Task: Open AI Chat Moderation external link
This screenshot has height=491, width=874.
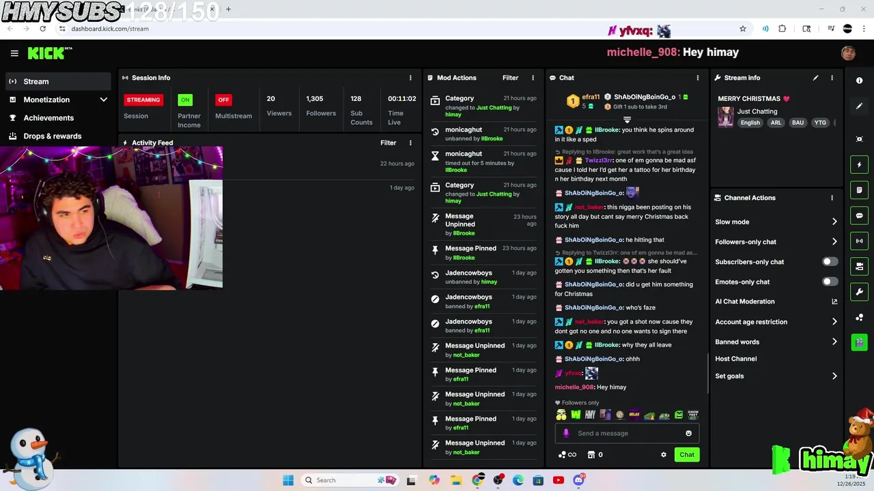Action: 834,301
